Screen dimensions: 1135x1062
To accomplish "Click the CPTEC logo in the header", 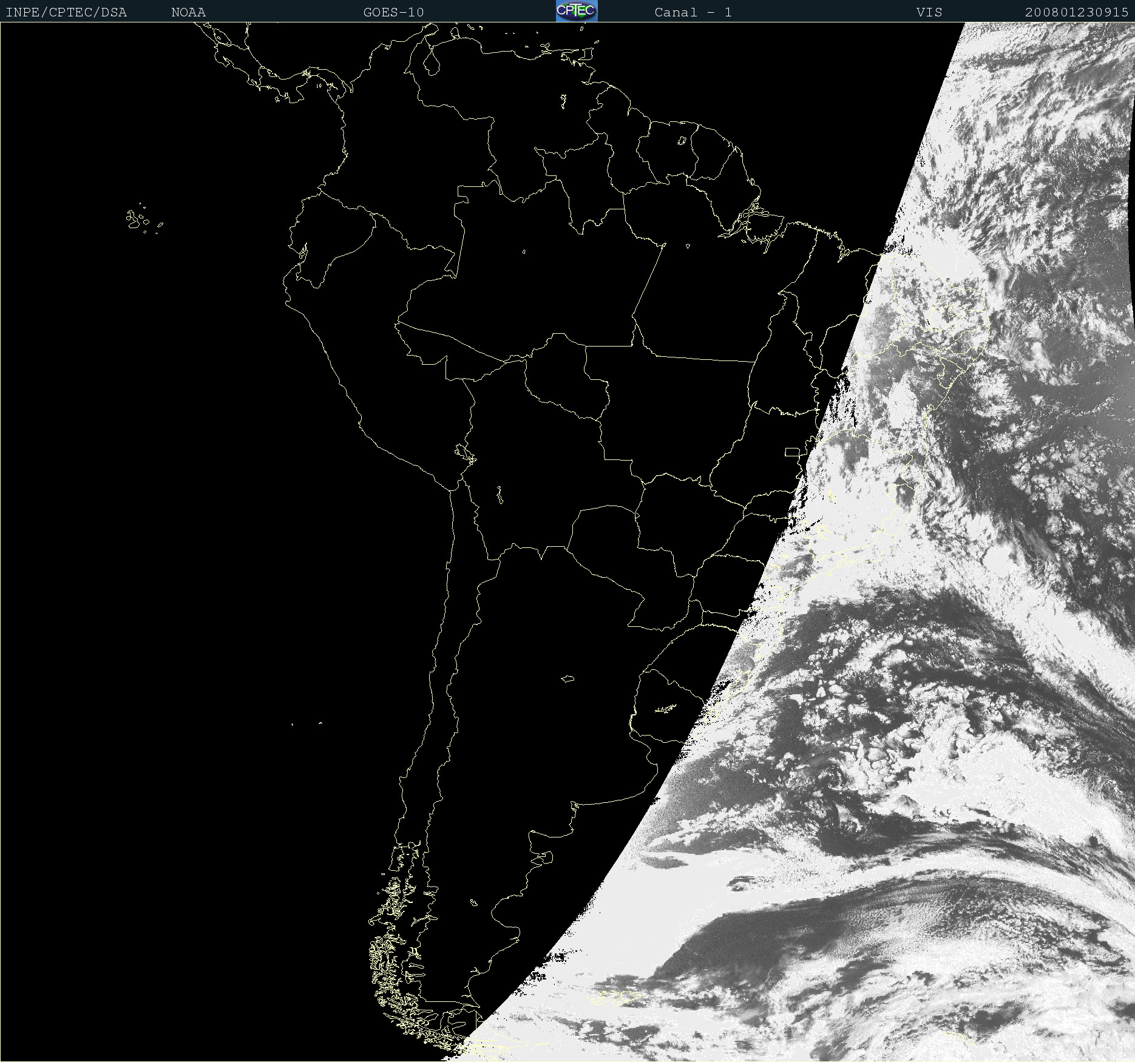I will [577, 11].
